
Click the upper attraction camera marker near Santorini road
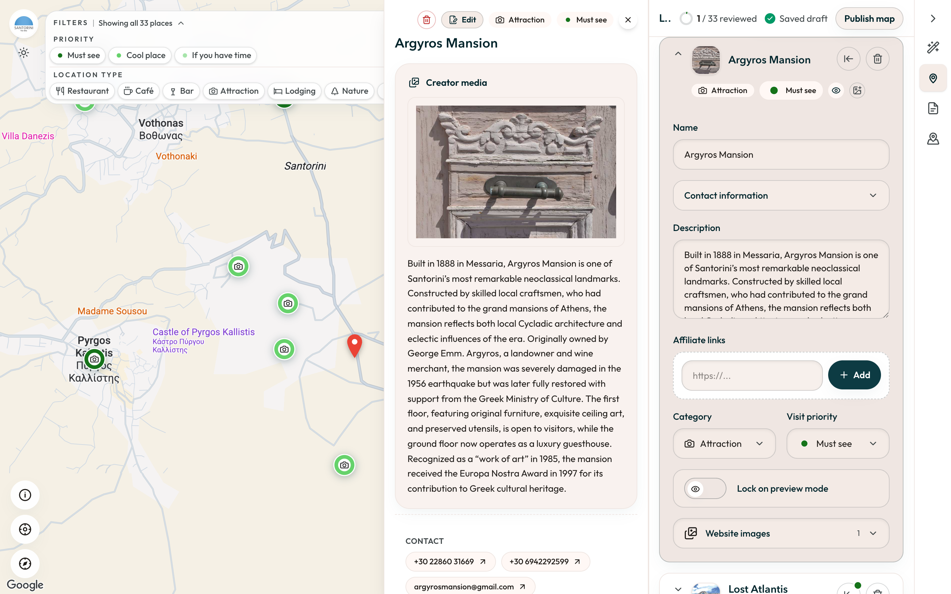coord(238,266)
